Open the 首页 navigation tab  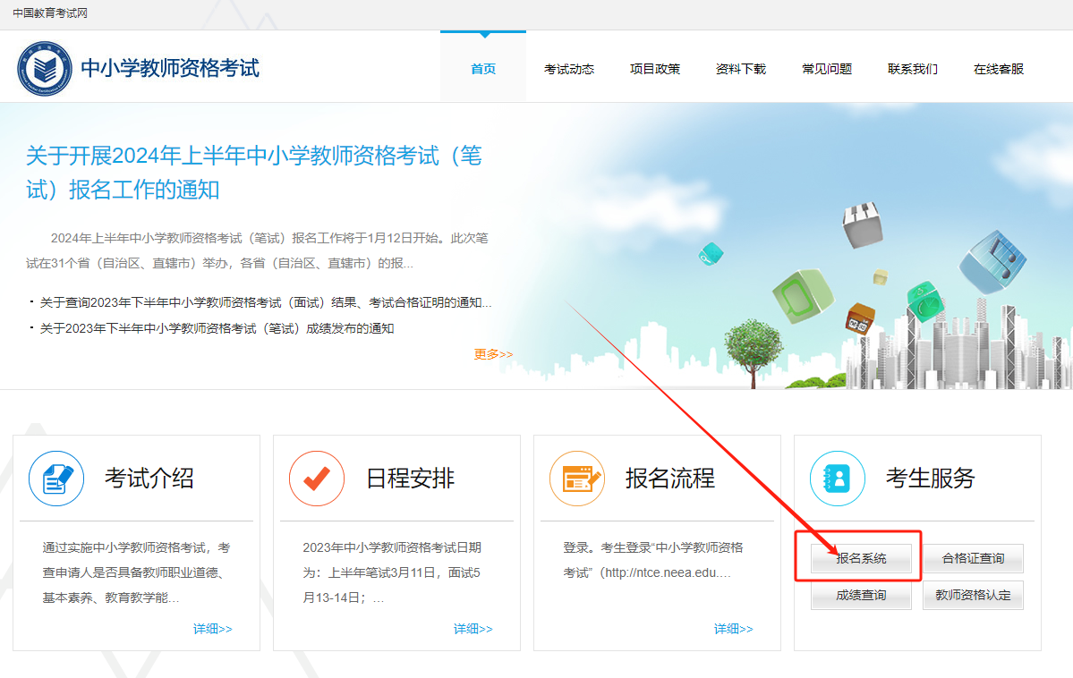483,69
